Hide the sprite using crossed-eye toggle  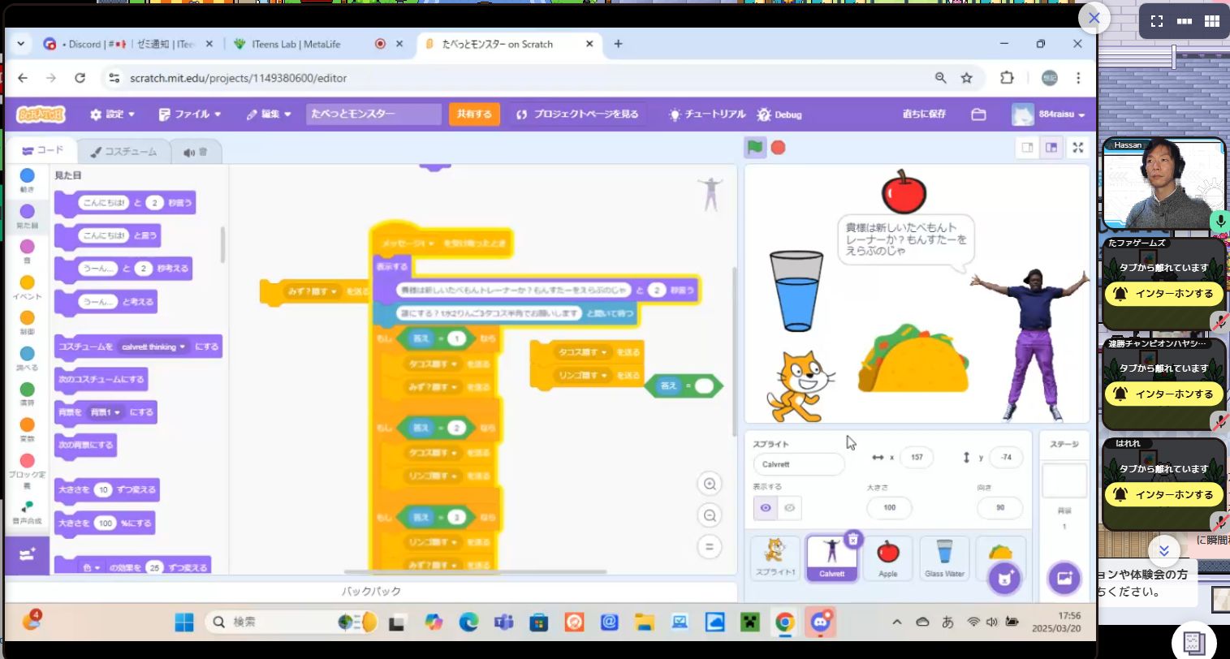point(789,508)
